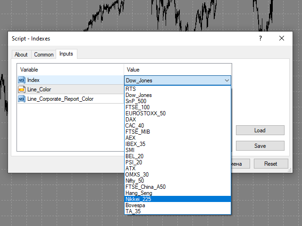Click the help question mark icon
The image size is (302, 226).
click(260, 38)
